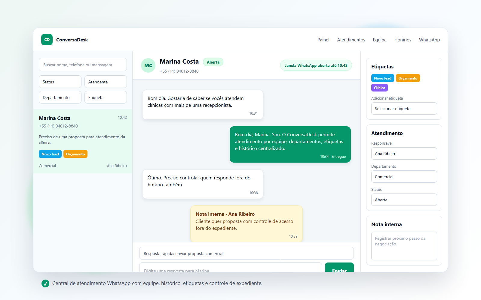481x300 pixels.
Task: Open the Responsável dropdown showing Ana Ribeiro
Action: [404, 153]
